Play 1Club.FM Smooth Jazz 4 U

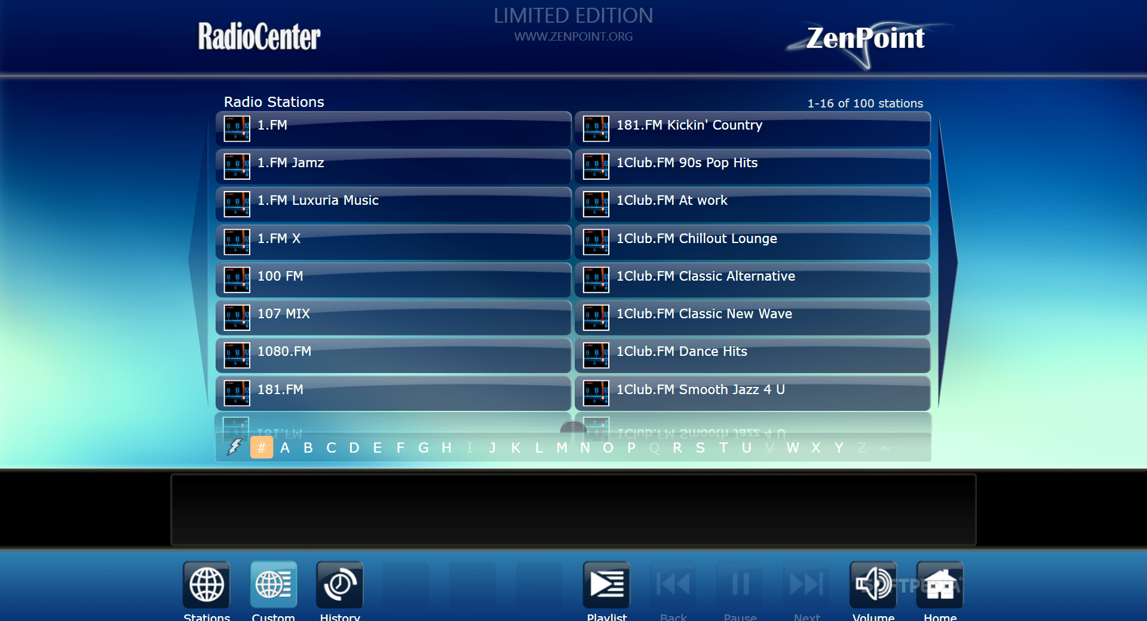[x=753, y=393]
